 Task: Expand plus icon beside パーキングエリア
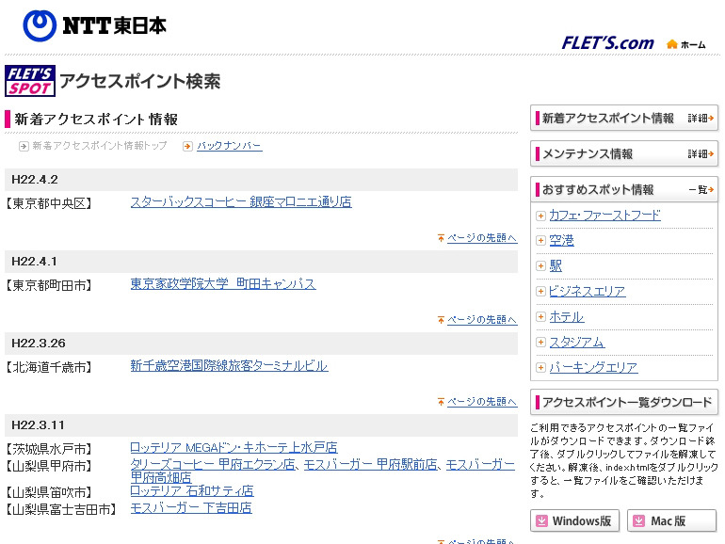pyautogui.click(x=540, y=368)
